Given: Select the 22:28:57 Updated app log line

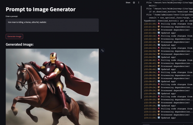Looking at the screenshot, I should (160, 81).
